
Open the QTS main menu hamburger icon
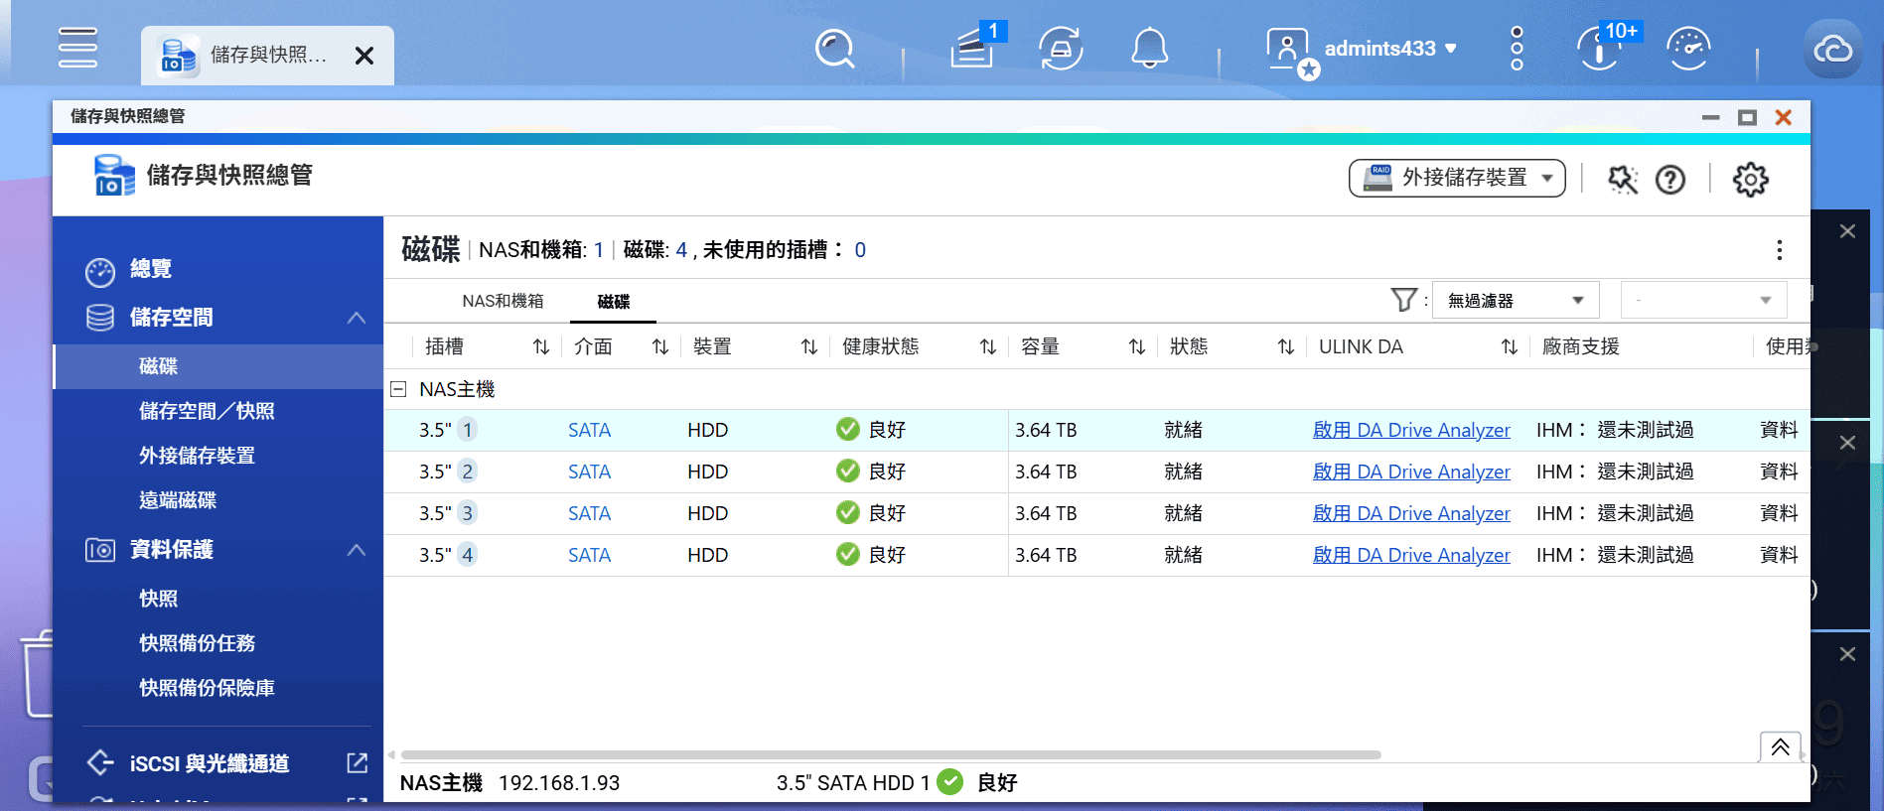point(77,48)
